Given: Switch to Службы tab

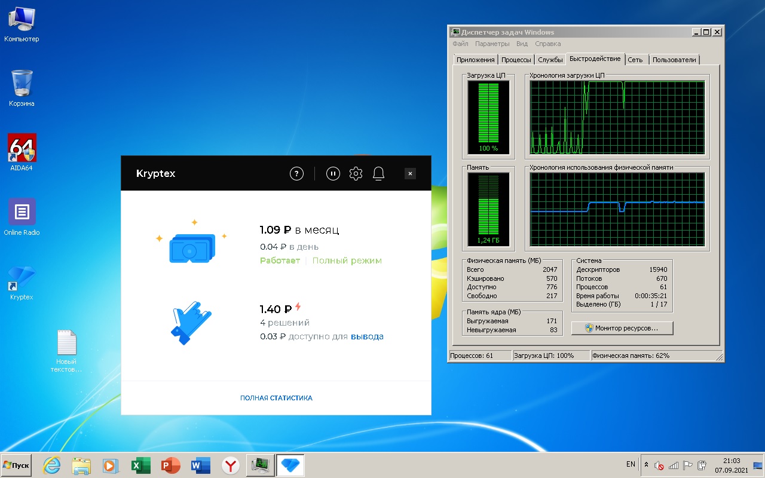Looking at the screenshot, I should pyautogui.click(x=550, y=60).
